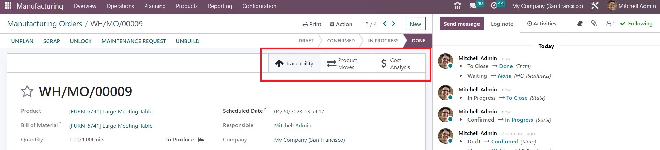Toggle the Following subscription status
The image size is (660, 150).
[x=636, y=23]
